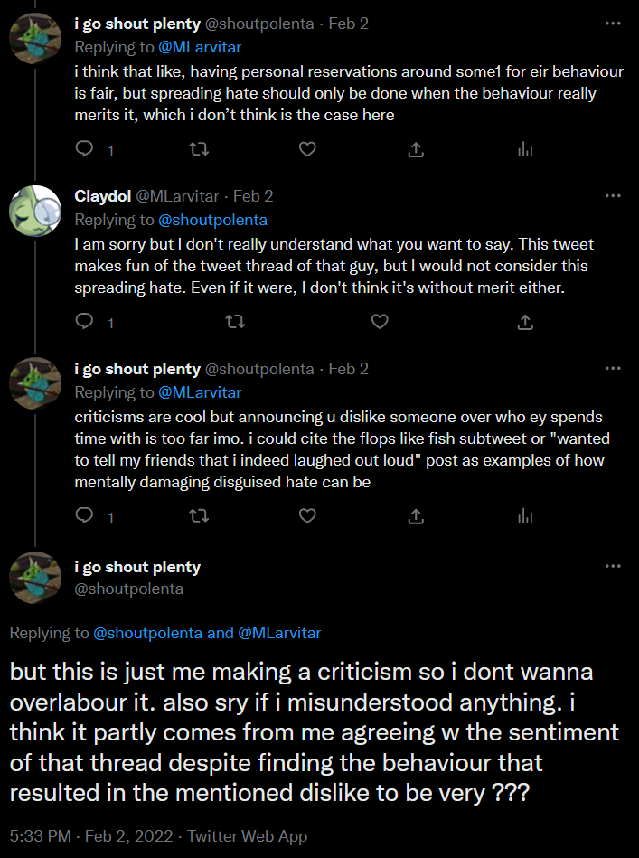Share Claydol's tweet
Screen dimensions: 639x858
(524, 321)
